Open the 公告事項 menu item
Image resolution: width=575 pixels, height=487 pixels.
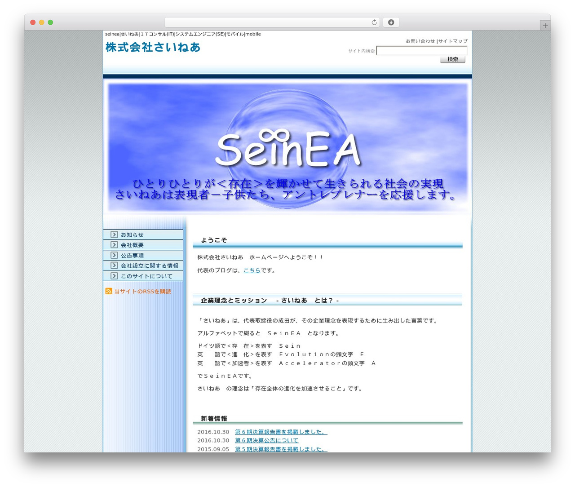143,255
